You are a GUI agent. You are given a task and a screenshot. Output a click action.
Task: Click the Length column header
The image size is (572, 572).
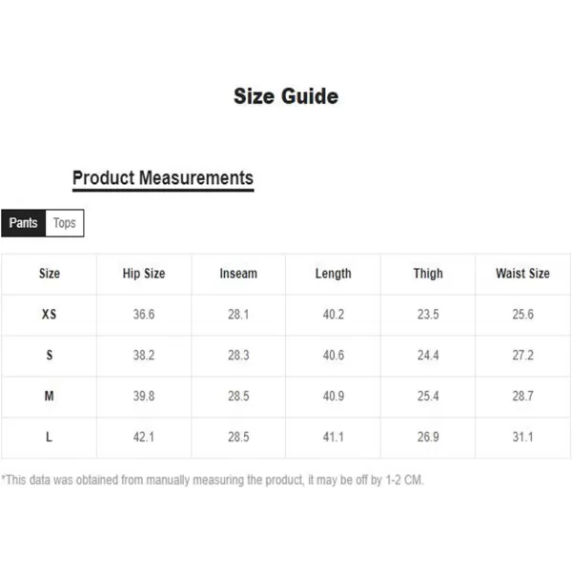tap(333, 274)
